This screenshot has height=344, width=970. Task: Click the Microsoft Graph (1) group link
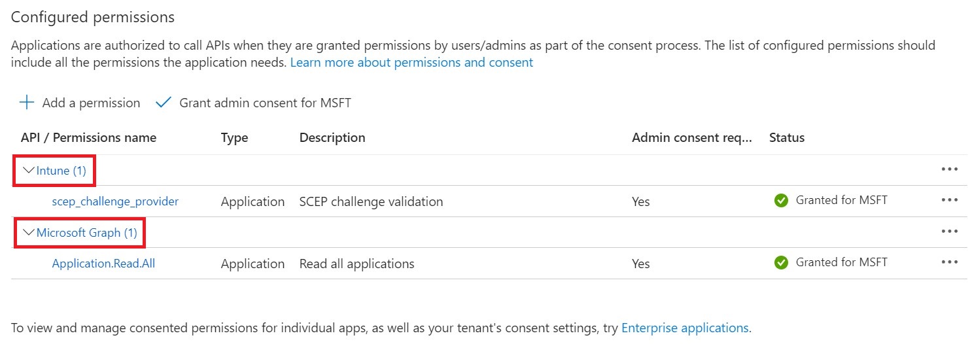[87, 233]
